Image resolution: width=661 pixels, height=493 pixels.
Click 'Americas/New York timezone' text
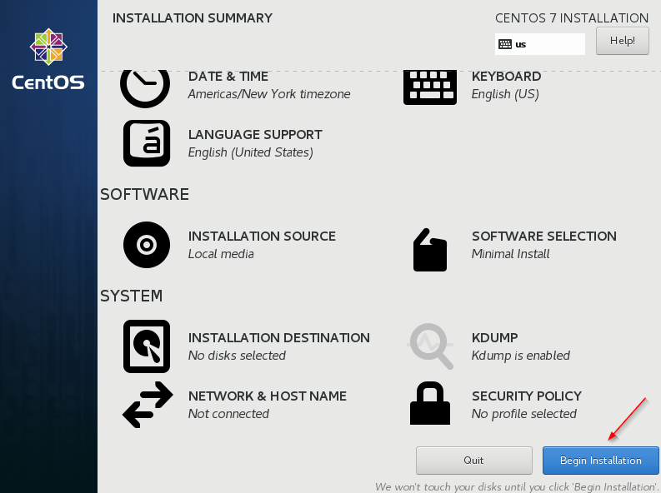point(269,94)
